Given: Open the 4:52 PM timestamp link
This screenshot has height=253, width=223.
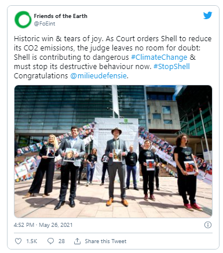Looking at the screenshot, I should pos(24,225).
